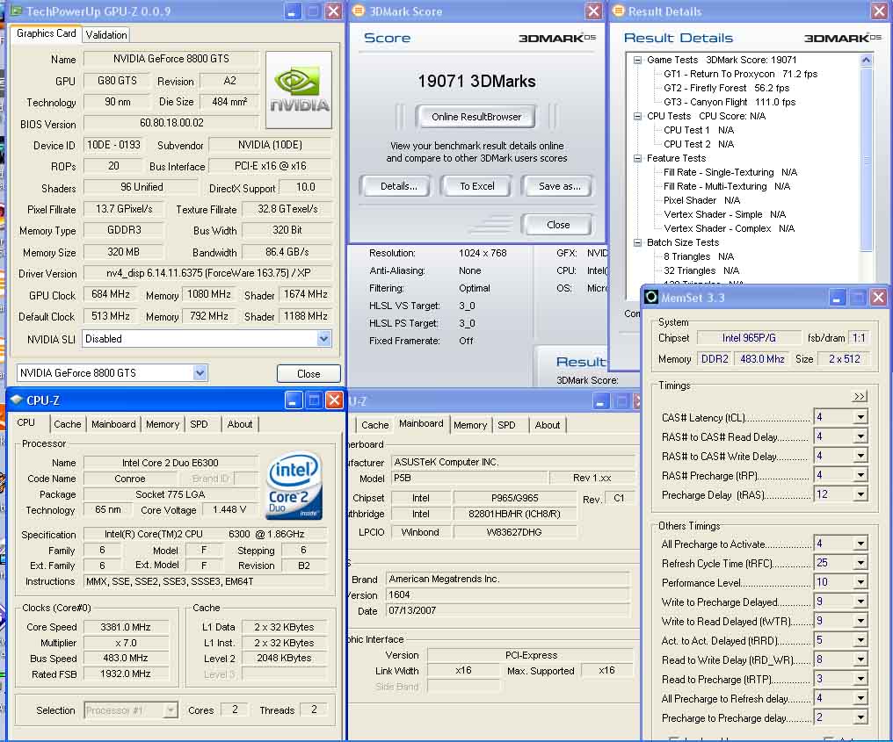Select GT1 - Return To Proxycon row
Image resolution: width=893 pixels, height=742 pixels.
[x=740, y=74]
